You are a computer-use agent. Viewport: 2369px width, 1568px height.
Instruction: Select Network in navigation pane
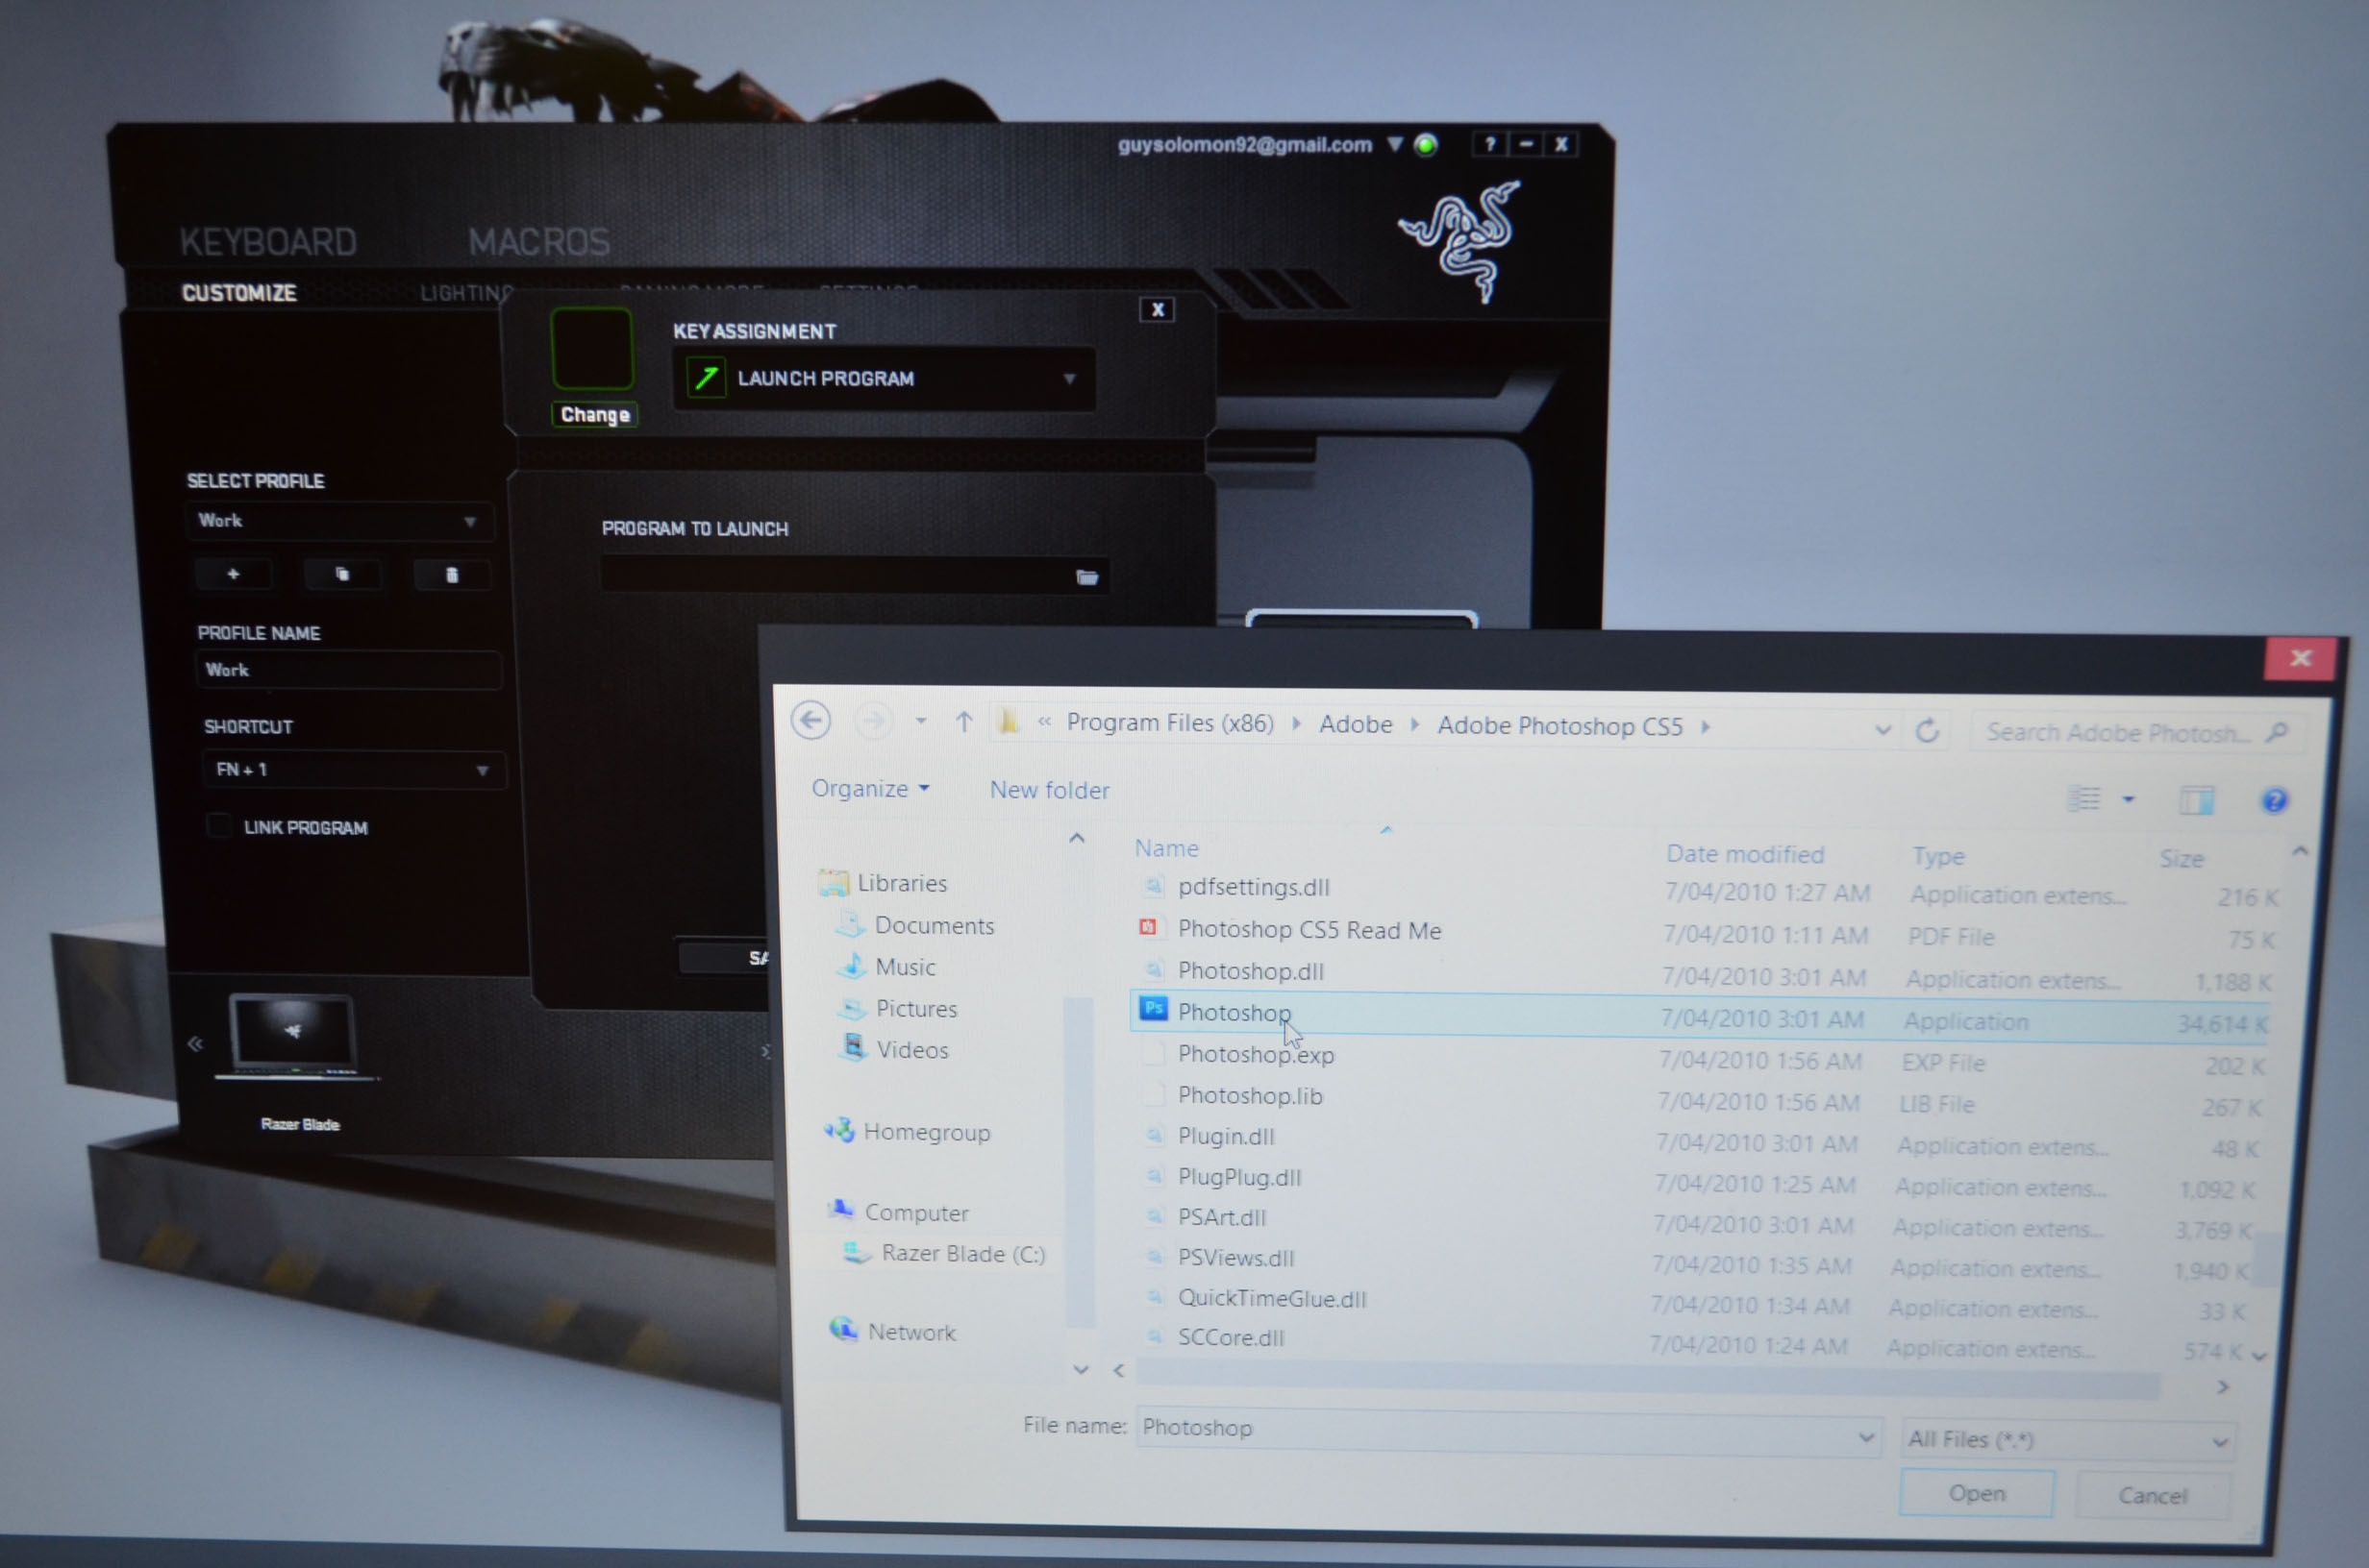[x=911, y=1332]
